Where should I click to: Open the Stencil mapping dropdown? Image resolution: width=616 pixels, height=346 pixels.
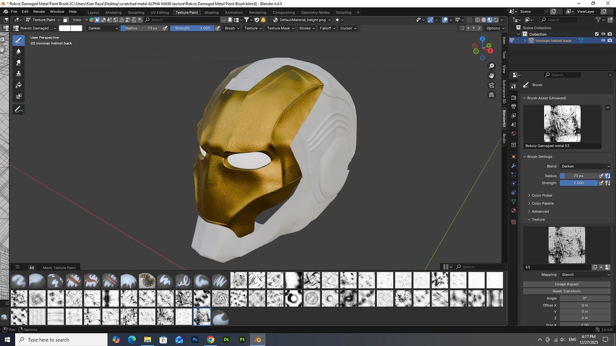[585, 275]
